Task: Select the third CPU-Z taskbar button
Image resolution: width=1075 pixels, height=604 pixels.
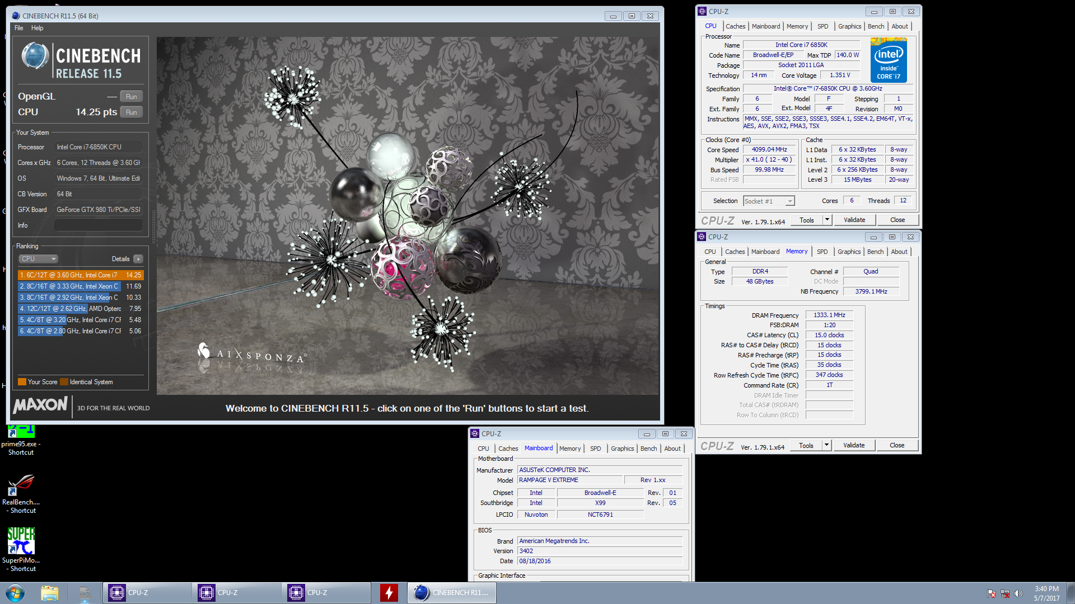Action: (326, 593)
